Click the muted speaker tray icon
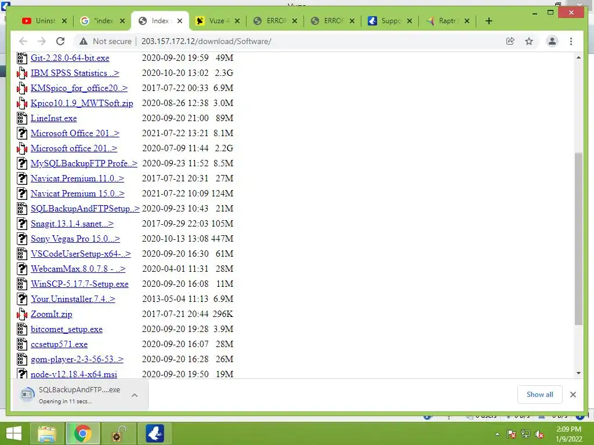This screenshot has width=594, height=445. (539, 434)
